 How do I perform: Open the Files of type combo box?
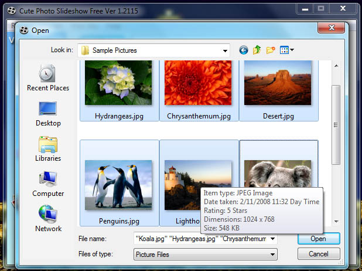coord(206,255)
